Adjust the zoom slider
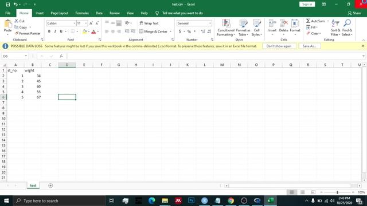This screenshot has height=206, width=367. 337,192
